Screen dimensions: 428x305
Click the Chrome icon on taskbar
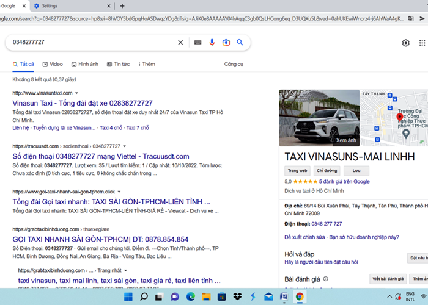click(300, 296)
